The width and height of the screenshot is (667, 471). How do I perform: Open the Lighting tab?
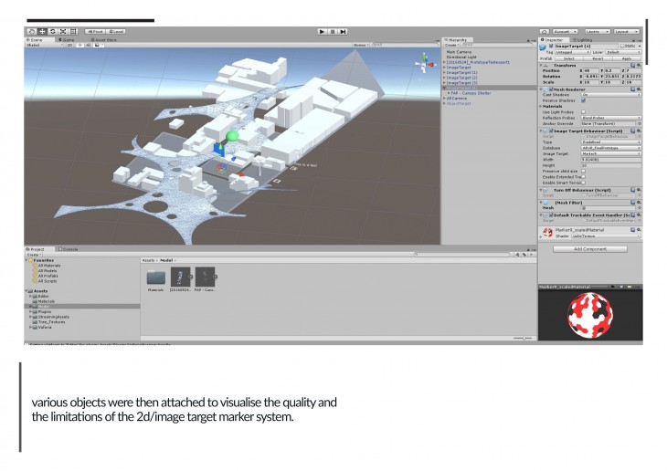(582, 39)
